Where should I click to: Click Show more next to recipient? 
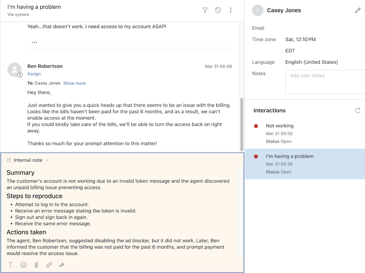(x=74, y=83)
